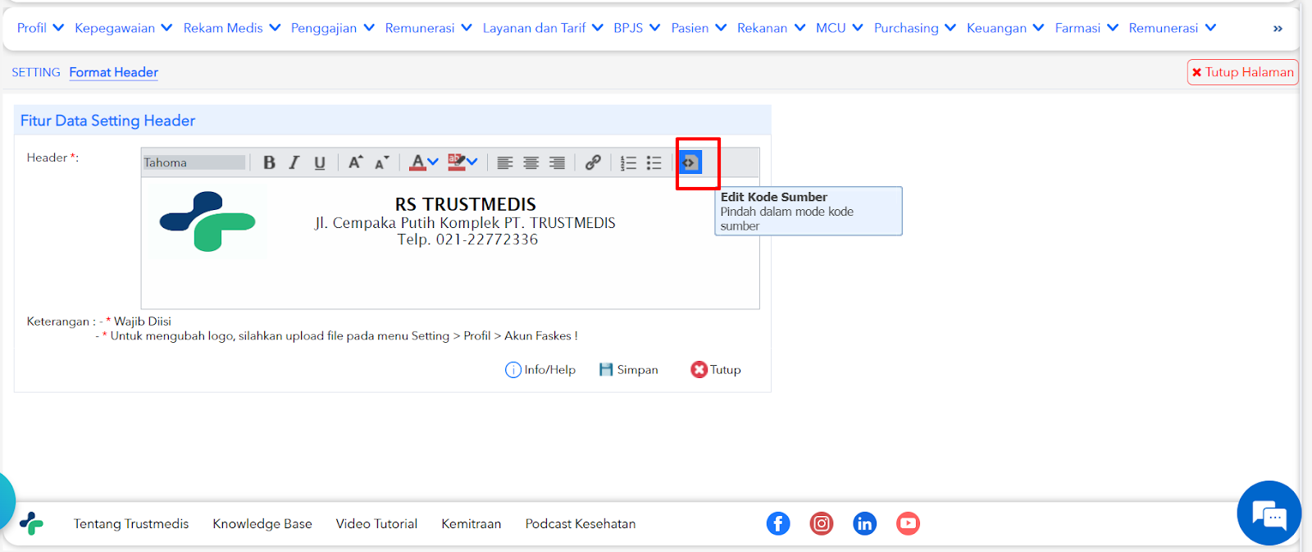Image resolution: width=1312 pixels, height=552 pixels.
Task: Open Tentang Trustmedis footer link
Action: coord(131,524)
